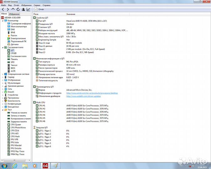Viewport: 211px width, 169px height.
Task: Open Windows Explorer folder in taskbar
Action: [25, 166]
